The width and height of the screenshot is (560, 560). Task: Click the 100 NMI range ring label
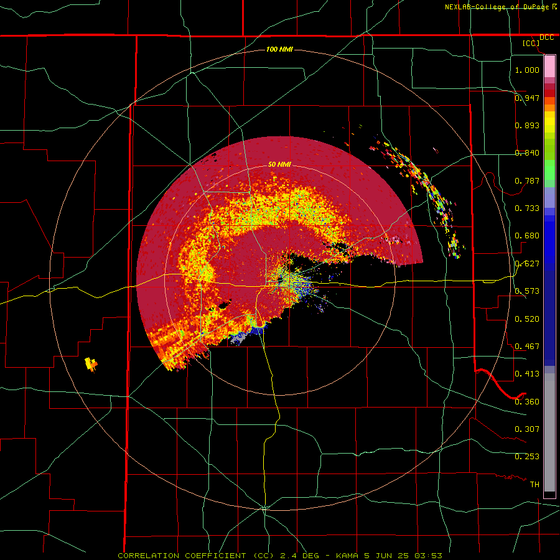(x=279, y=49)
